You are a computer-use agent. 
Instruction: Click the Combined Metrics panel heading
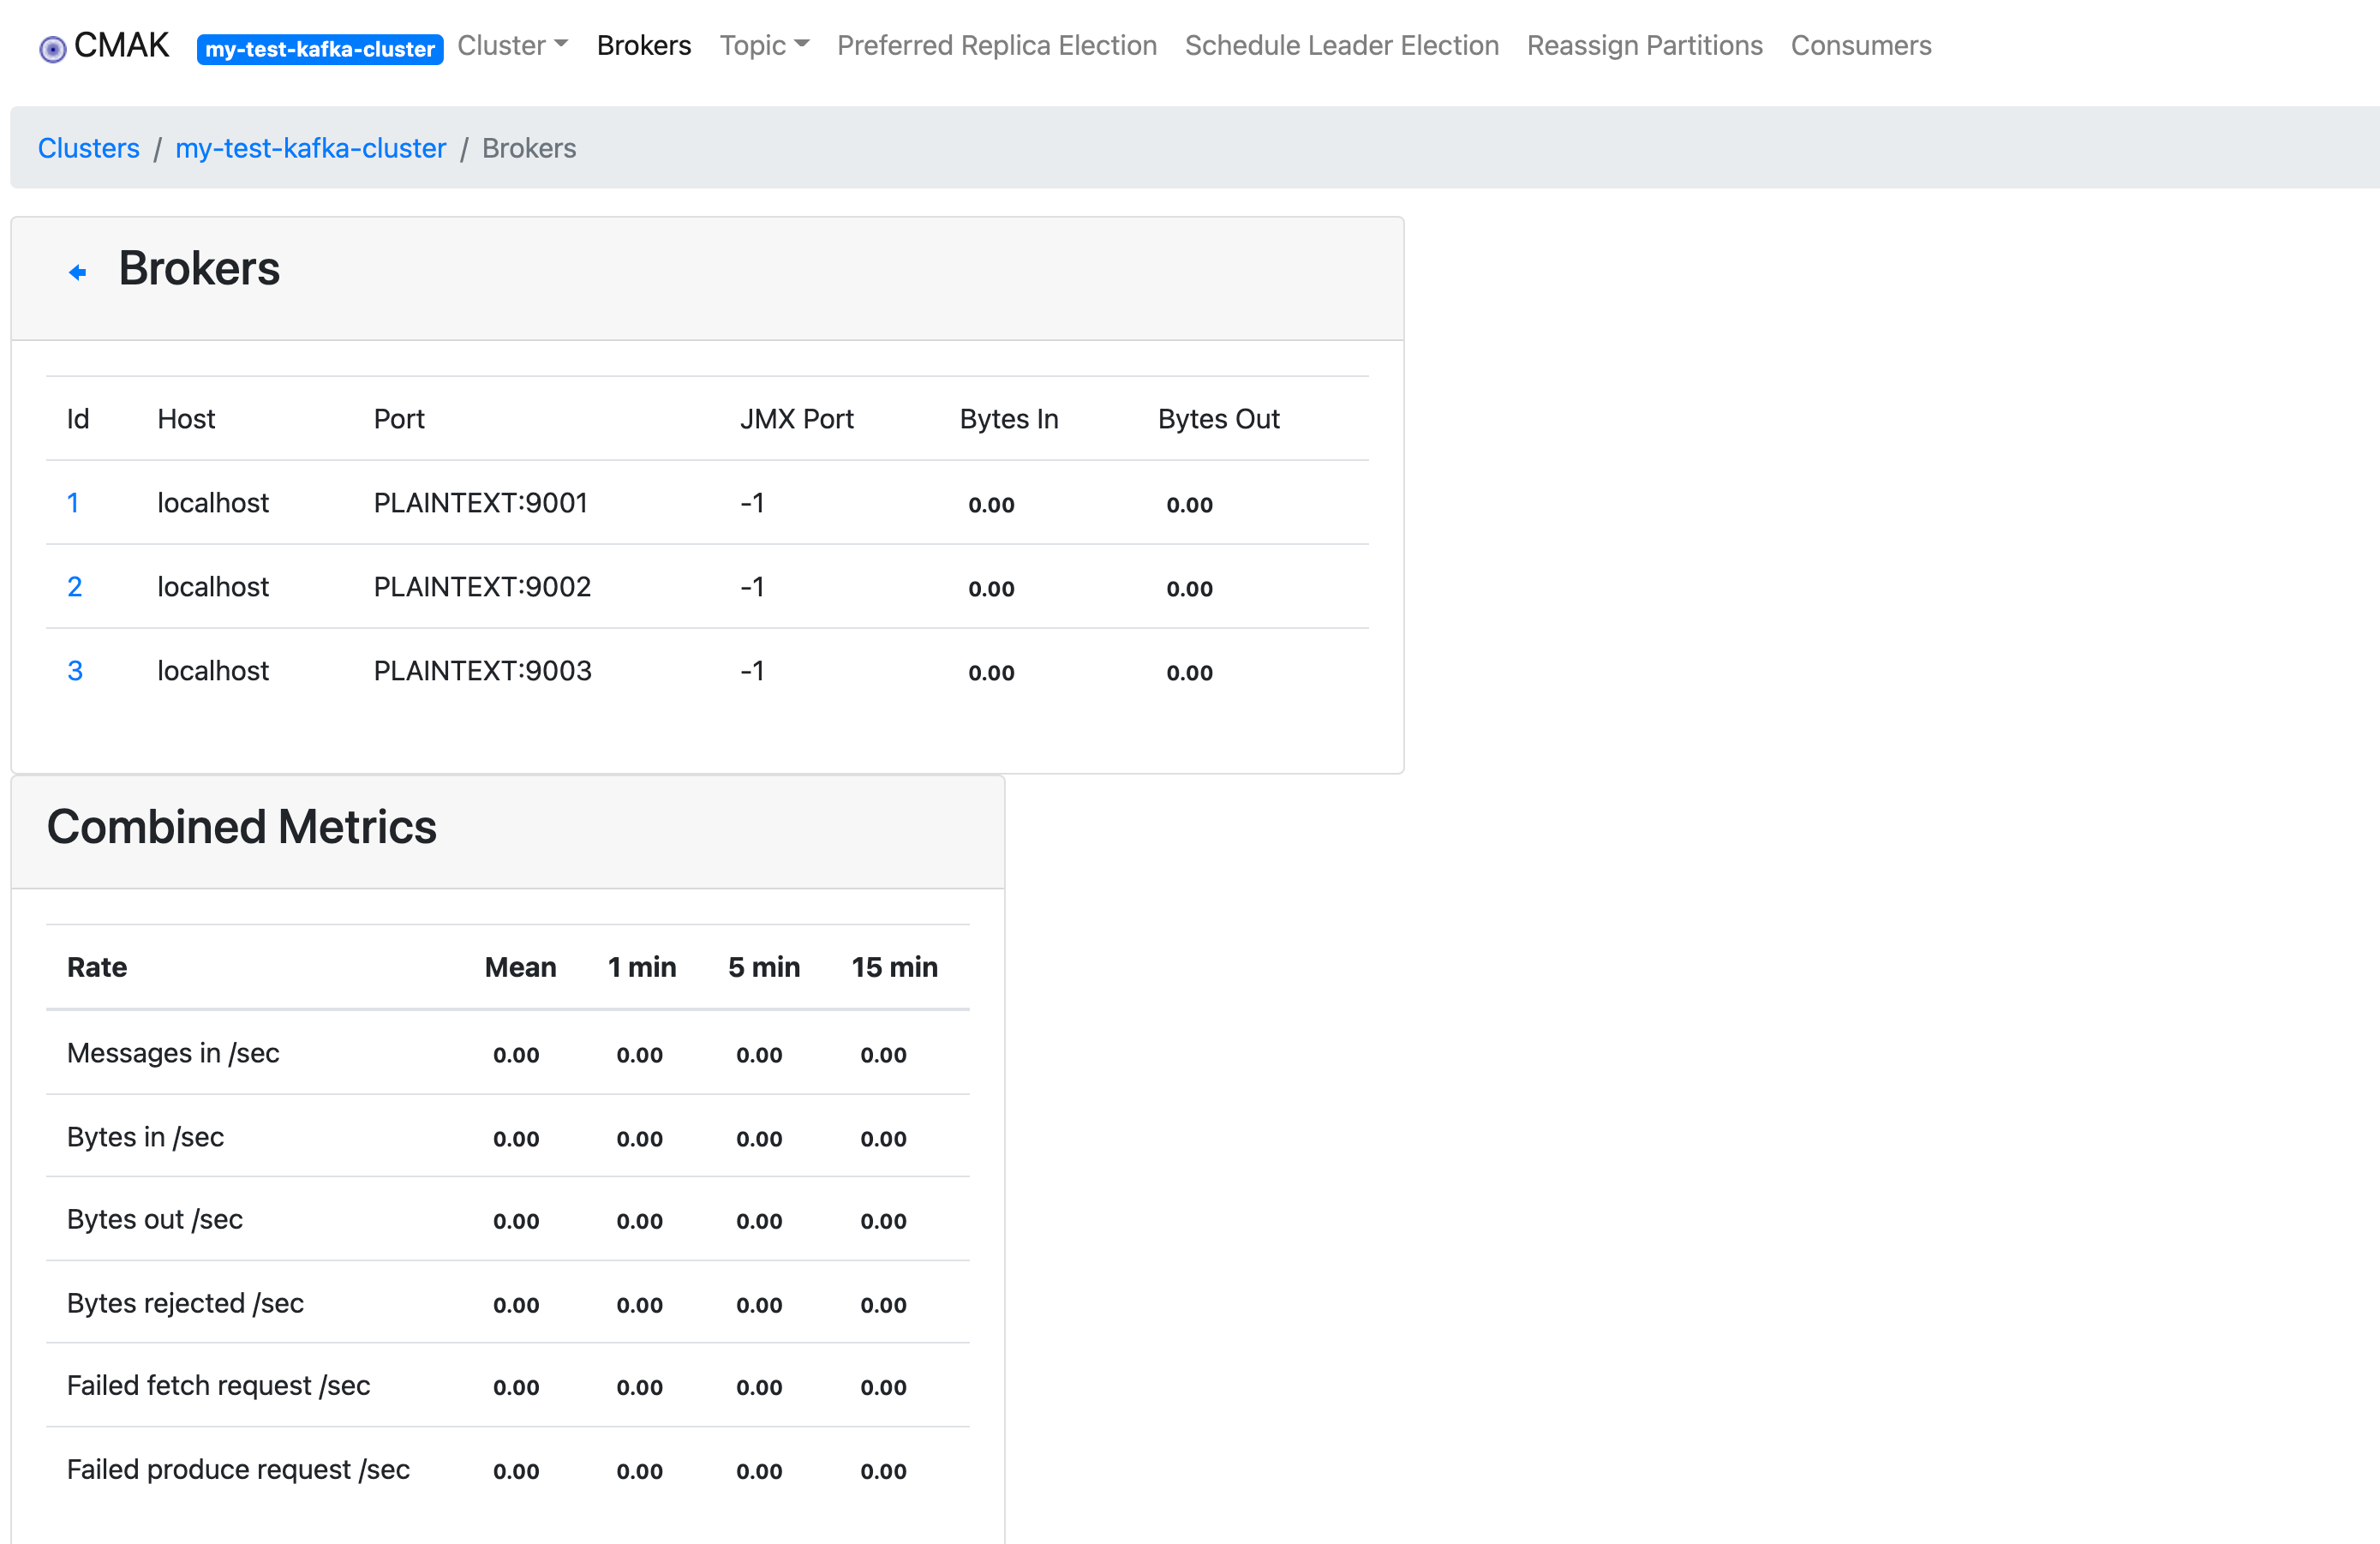click(x=241, y=826)
